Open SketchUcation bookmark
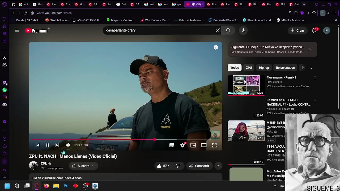This screenshot has height=191, width=340. [57, 20]
